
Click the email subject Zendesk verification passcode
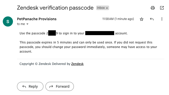[55, 8]
